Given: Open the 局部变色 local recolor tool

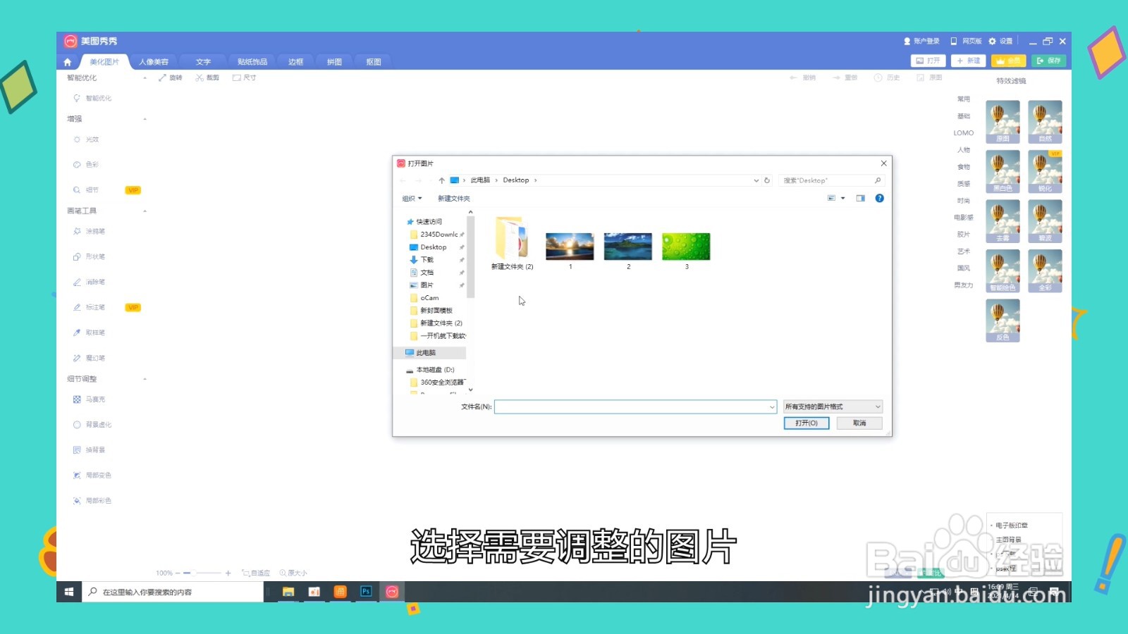Looking at the screenshot, I should tap(92, 475).
